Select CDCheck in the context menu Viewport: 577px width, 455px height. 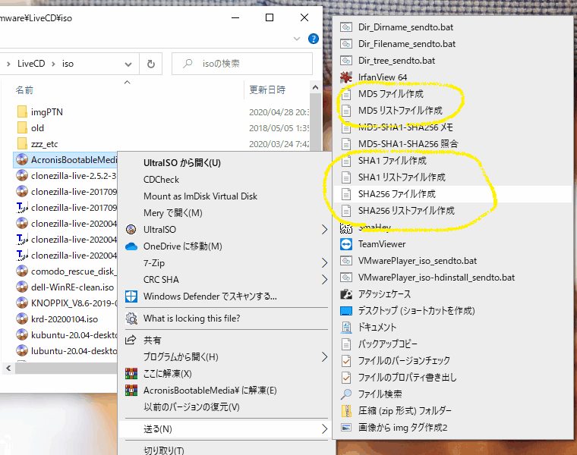click(161, 180)
